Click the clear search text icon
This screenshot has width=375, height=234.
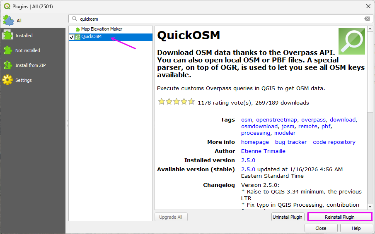pyautogui.click(x=367, y=19)
